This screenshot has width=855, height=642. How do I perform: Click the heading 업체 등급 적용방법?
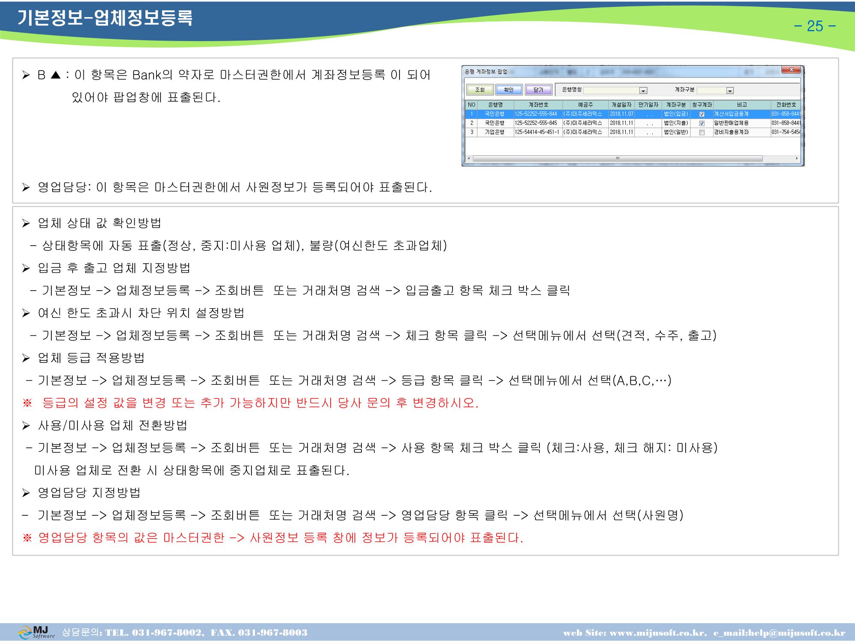(x=91, y=358)
